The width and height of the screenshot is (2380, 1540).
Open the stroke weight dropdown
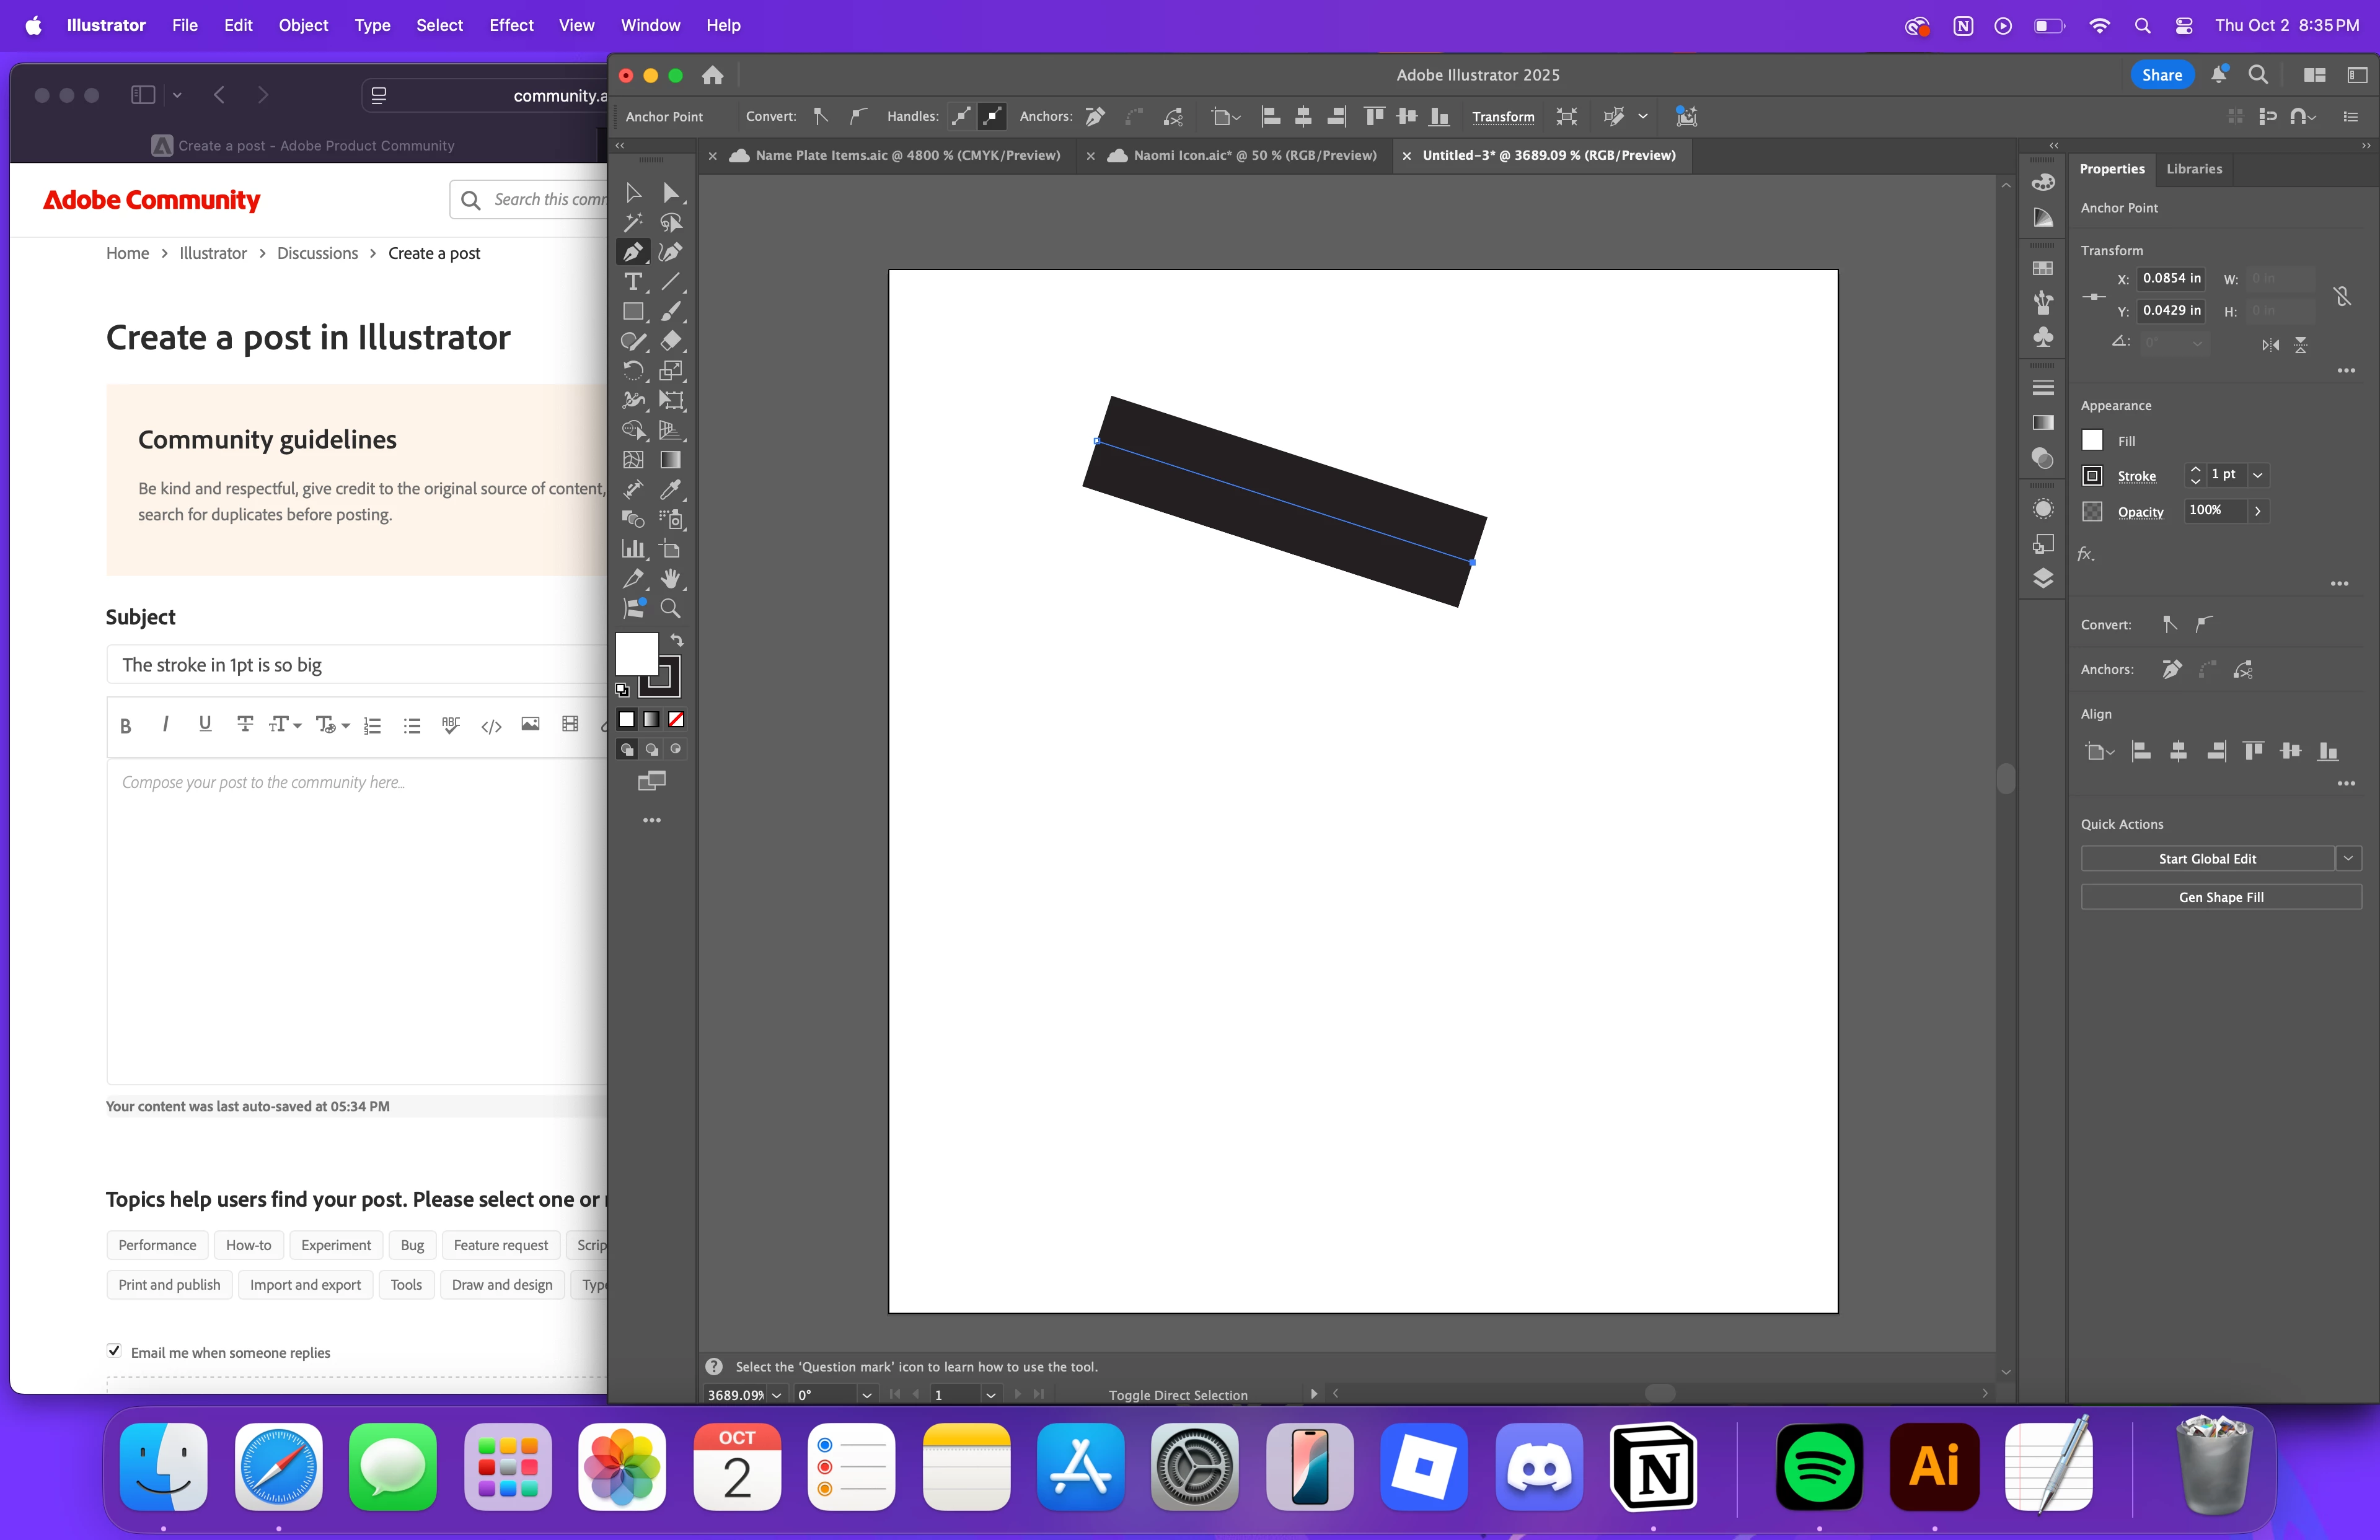(2258, 476)
